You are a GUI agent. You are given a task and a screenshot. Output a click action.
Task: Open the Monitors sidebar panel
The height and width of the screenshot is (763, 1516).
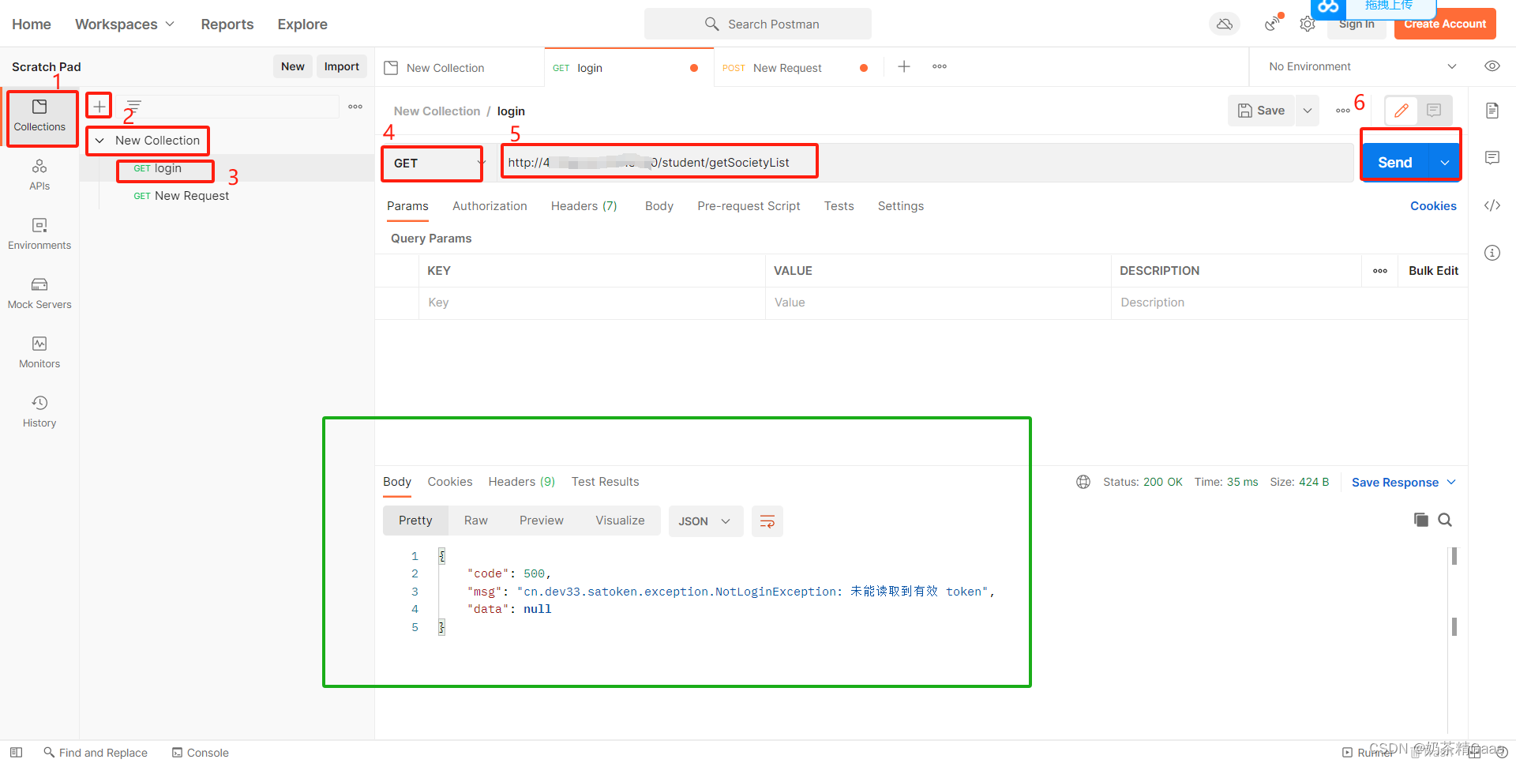click(39, 353)
